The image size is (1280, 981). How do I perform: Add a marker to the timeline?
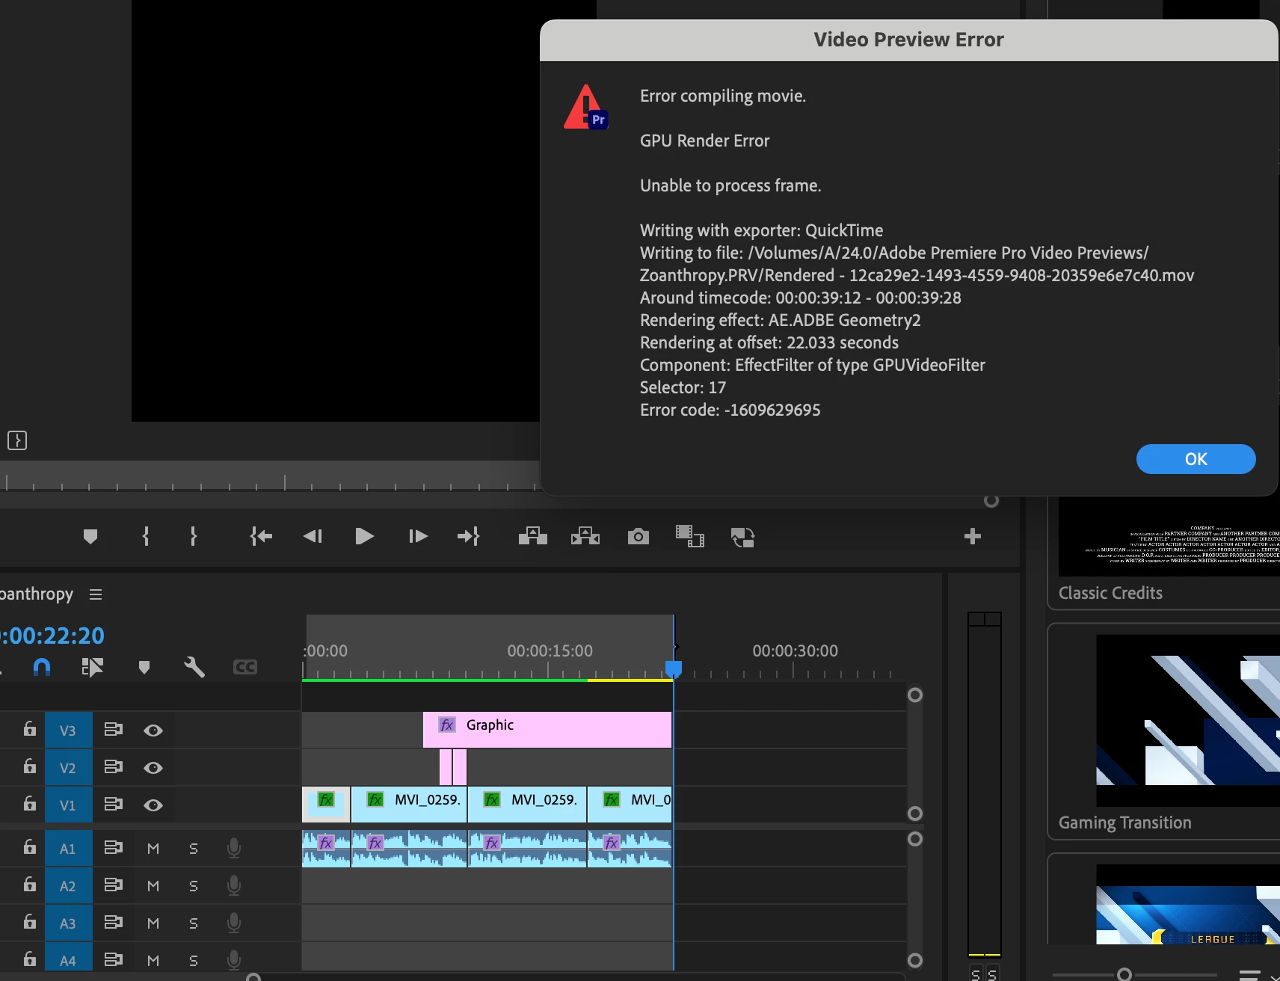tap(144, 667)
